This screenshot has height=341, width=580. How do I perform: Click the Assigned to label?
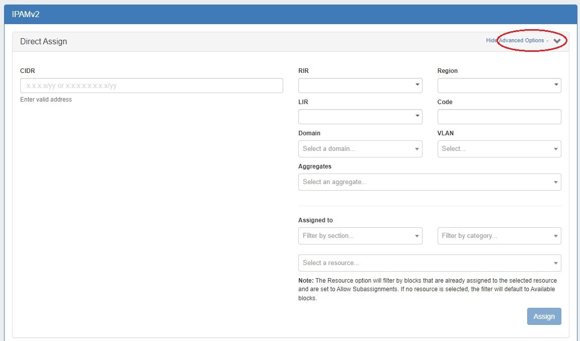315,220
